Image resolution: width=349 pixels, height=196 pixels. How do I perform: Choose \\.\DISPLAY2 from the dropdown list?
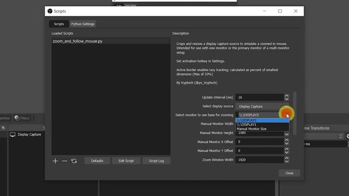tap(262, 120)
